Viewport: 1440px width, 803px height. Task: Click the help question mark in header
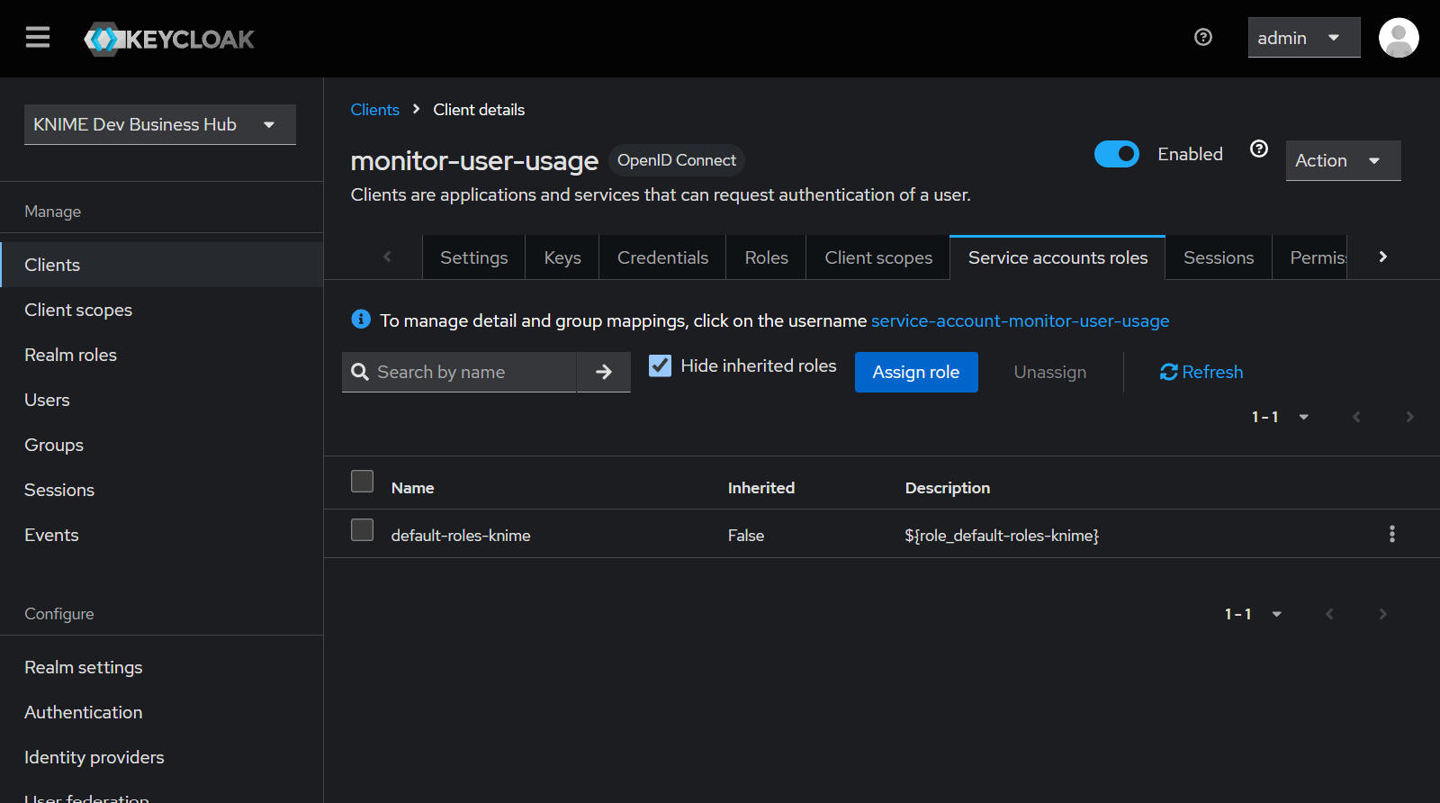tap(1202, 37)
